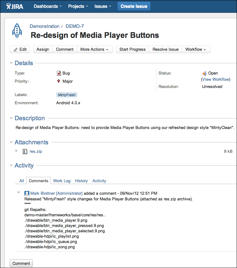Click the Create Issue button
The width and height of the screenshot is (237, 268).
pos(134,6)
